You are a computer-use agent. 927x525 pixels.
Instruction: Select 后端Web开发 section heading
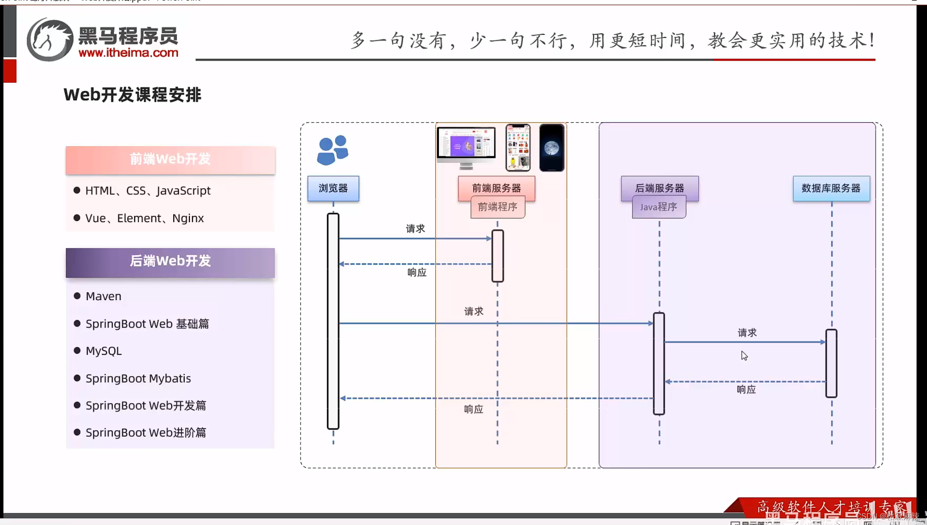[x=170, y=260]
